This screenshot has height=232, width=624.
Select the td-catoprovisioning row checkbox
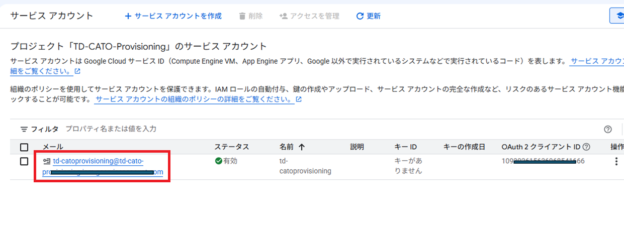(24, 161)
